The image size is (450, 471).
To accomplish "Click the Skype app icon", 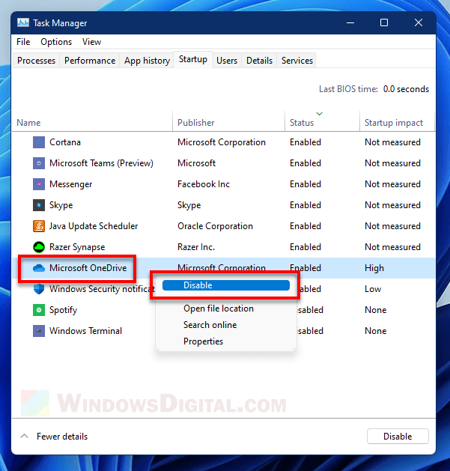I will click(x=39, y=205).
